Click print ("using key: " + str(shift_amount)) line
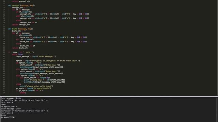Image resolution: width=218 pixels, height=122 pixels. pyautogui.click(x=45, y=80)
